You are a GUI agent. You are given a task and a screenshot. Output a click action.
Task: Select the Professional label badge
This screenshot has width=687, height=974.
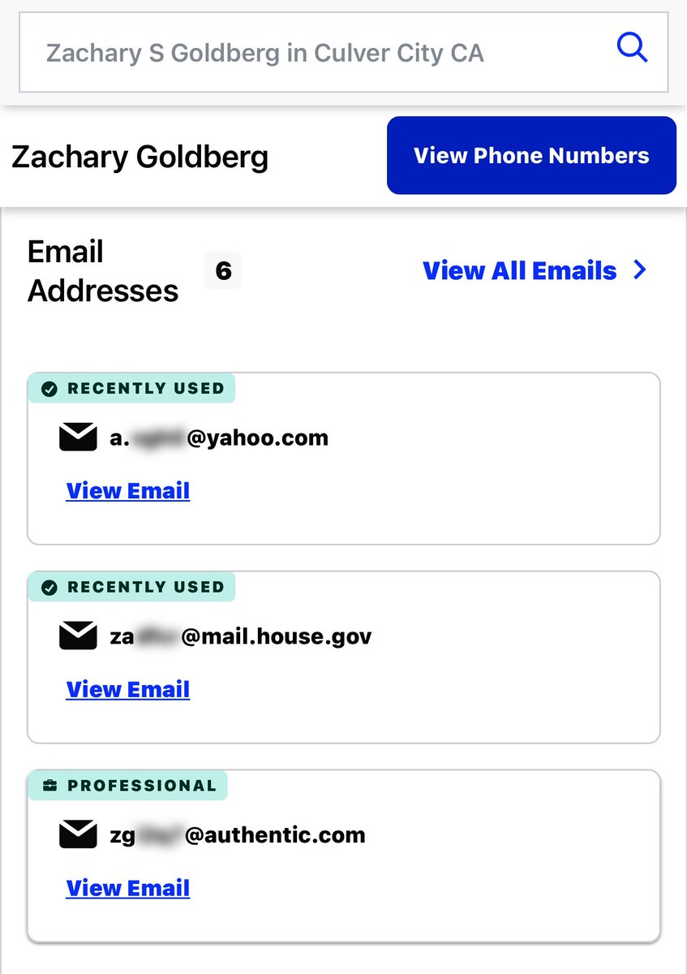coord(142,786)
